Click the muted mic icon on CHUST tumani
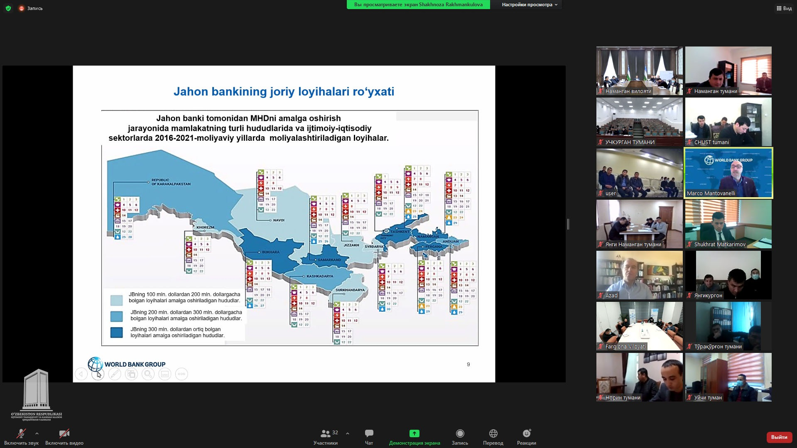 click(x=689, y=142)
